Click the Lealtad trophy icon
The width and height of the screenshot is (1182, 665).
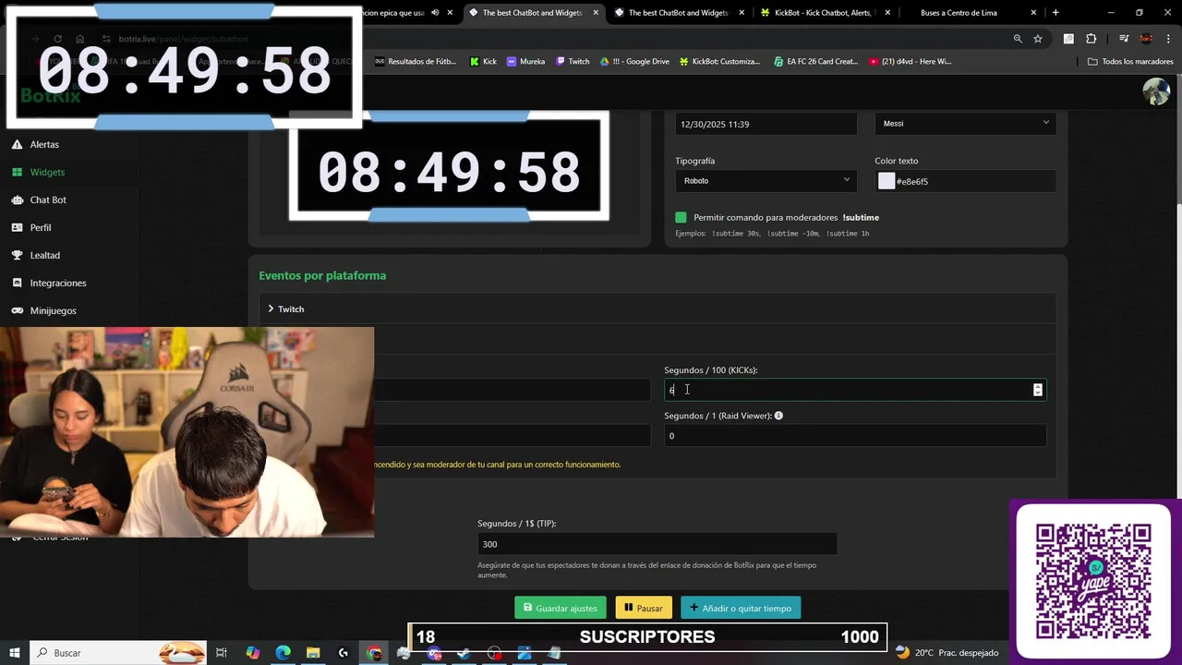pos(17,255)
